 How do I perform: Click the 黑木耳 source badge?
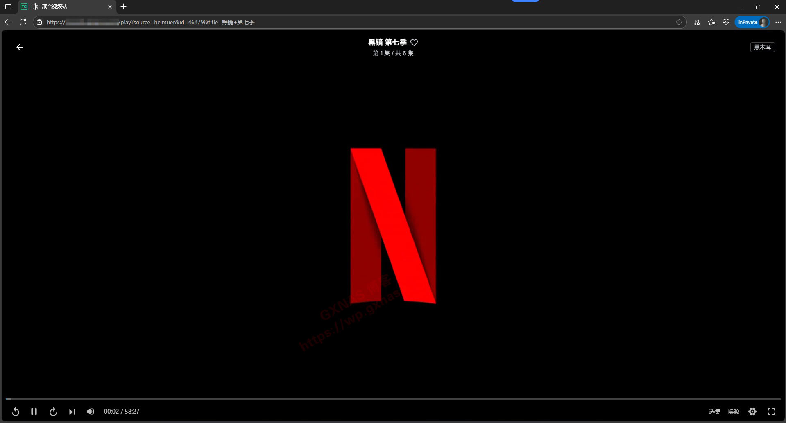(x=762, y=47)
